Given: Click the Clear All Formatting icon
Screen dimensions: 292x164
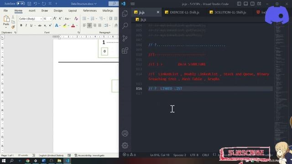Looking at the screenshot, I should 76,18.
